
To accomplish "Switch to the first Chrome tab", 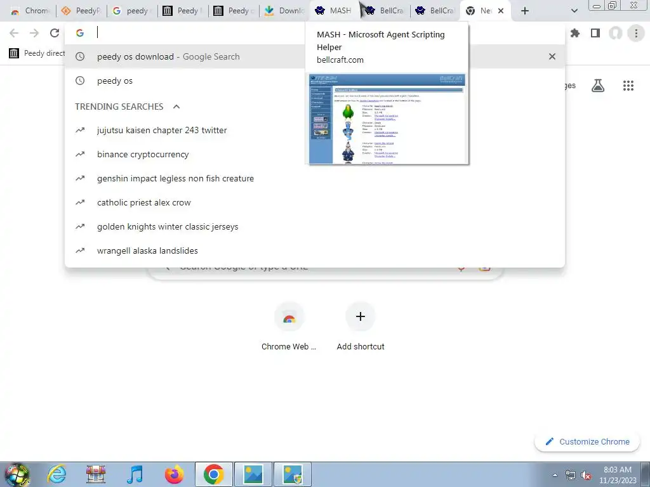I will (x=30, y=11).
